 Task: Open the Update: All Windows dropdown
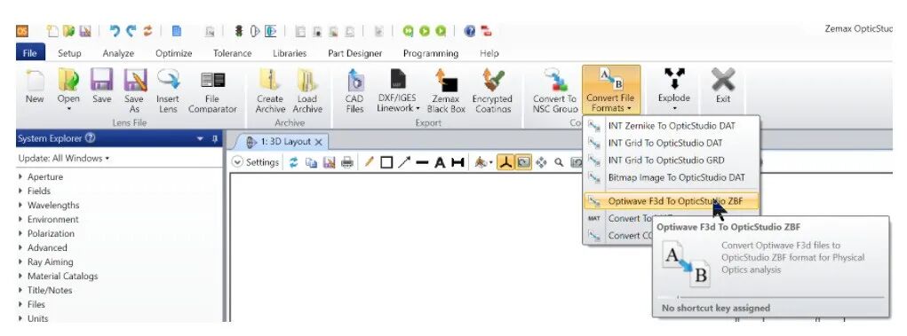coord(64,158)
